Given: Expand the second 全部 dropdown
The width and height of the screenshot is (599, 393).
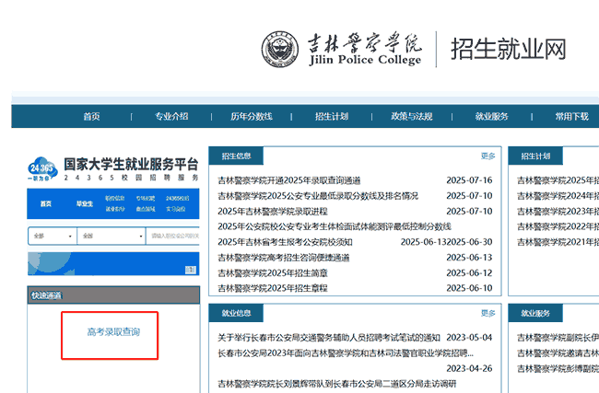Looking at the screenshot, I should [112, 236].
